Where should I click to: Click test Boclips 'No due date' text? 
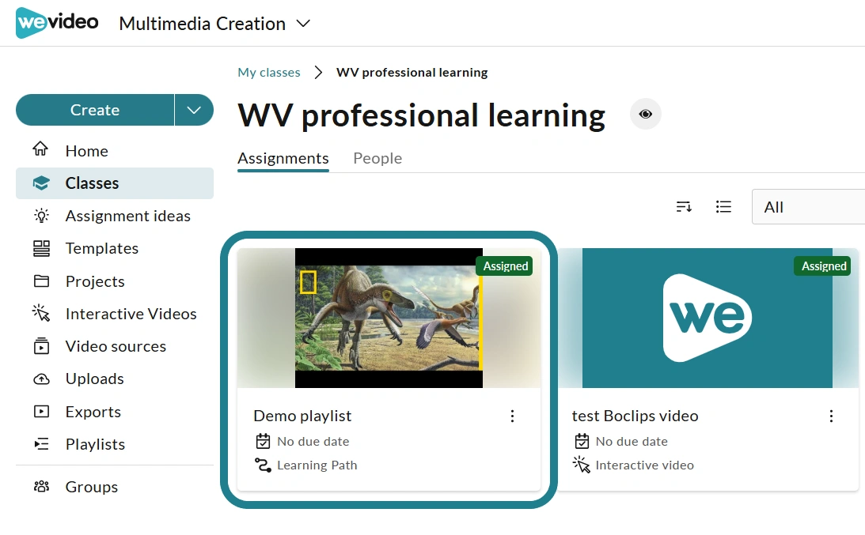click(x=632, y=441)
